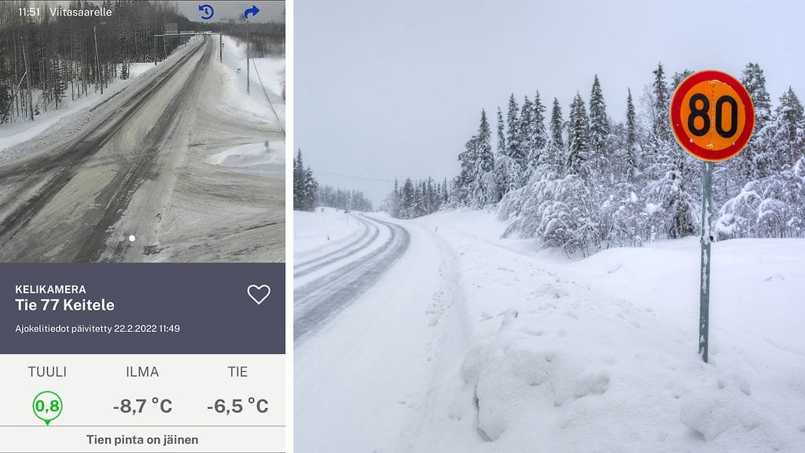Select the green 0,8 wind marker
The height and width of the screenshot is (453, 805).
(x=47, y=408)
